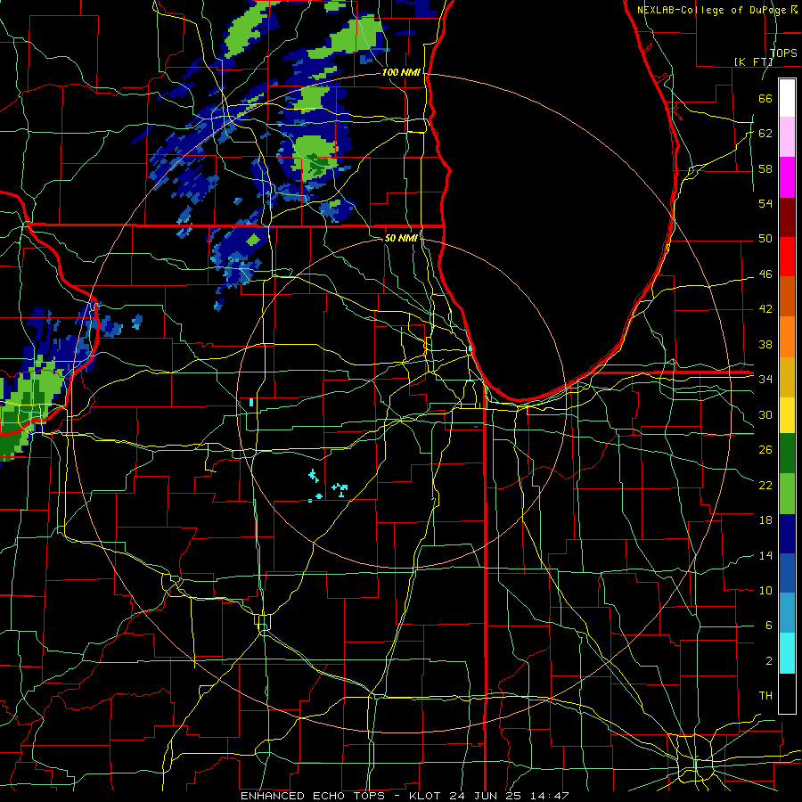Click the black TH threshold swatch
The width and height of the screenshot is (802, 802).
point(787,693)
